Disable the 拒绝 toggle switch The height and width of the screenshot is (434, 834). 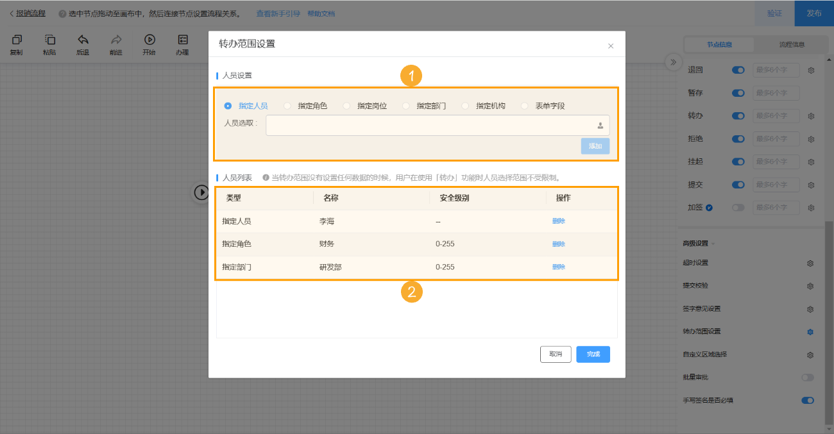738,138
